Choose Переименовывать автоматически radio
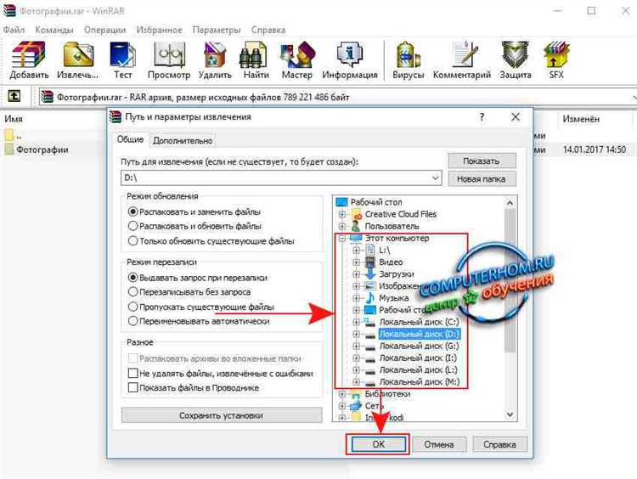 coord(132,321)
